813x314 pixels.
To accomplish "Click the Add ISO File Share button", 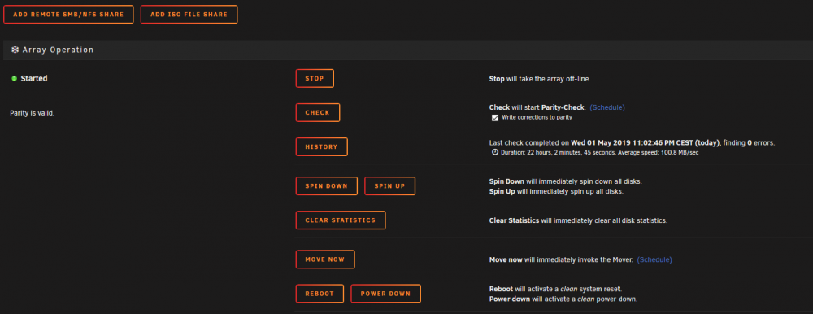I will pyautogui.click(x=189, y=15).
